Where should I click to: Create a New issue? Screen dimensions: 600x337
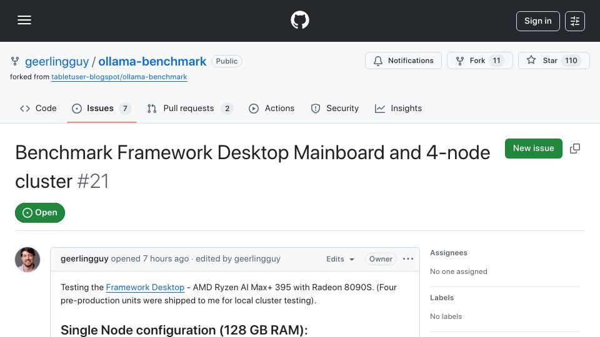(533, 149)
